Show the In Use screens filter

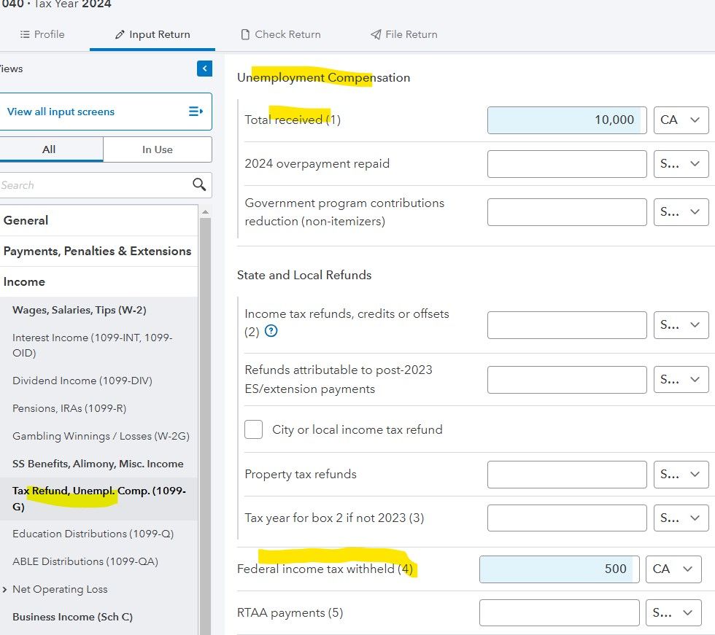(x=158, y=149)
